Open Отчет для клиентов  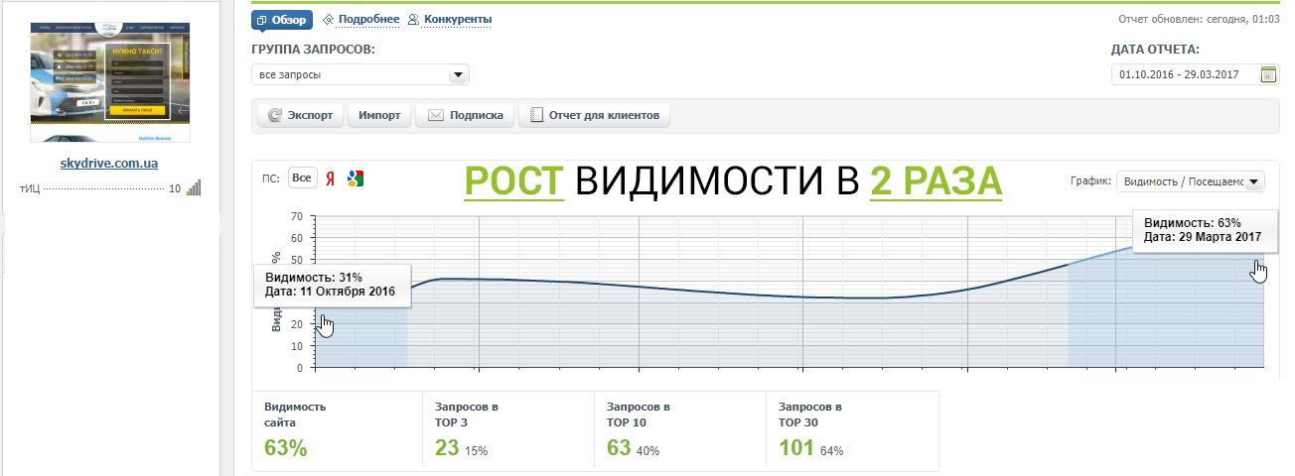coord(595,116)
